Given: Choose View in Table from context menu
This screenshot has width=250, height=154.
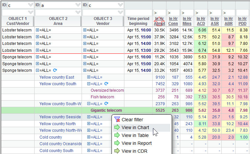Looking at the screenshot, I should (x=135, y=135).
